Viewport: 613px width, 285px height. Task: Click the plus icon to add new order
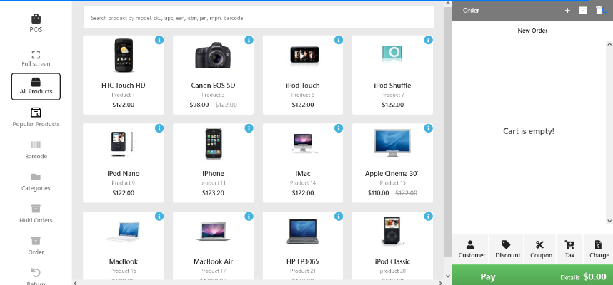click(567, 11)
